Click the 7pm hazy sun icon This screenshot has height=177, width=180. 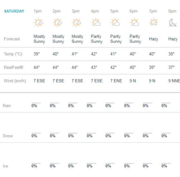pos(154,22)
